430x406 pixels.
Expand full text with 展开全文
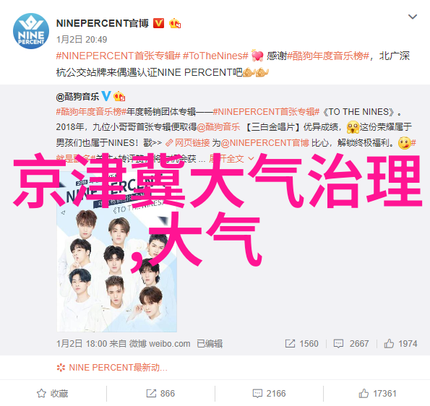(231, 158)
